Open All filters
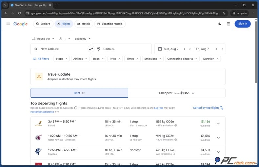 41,59
